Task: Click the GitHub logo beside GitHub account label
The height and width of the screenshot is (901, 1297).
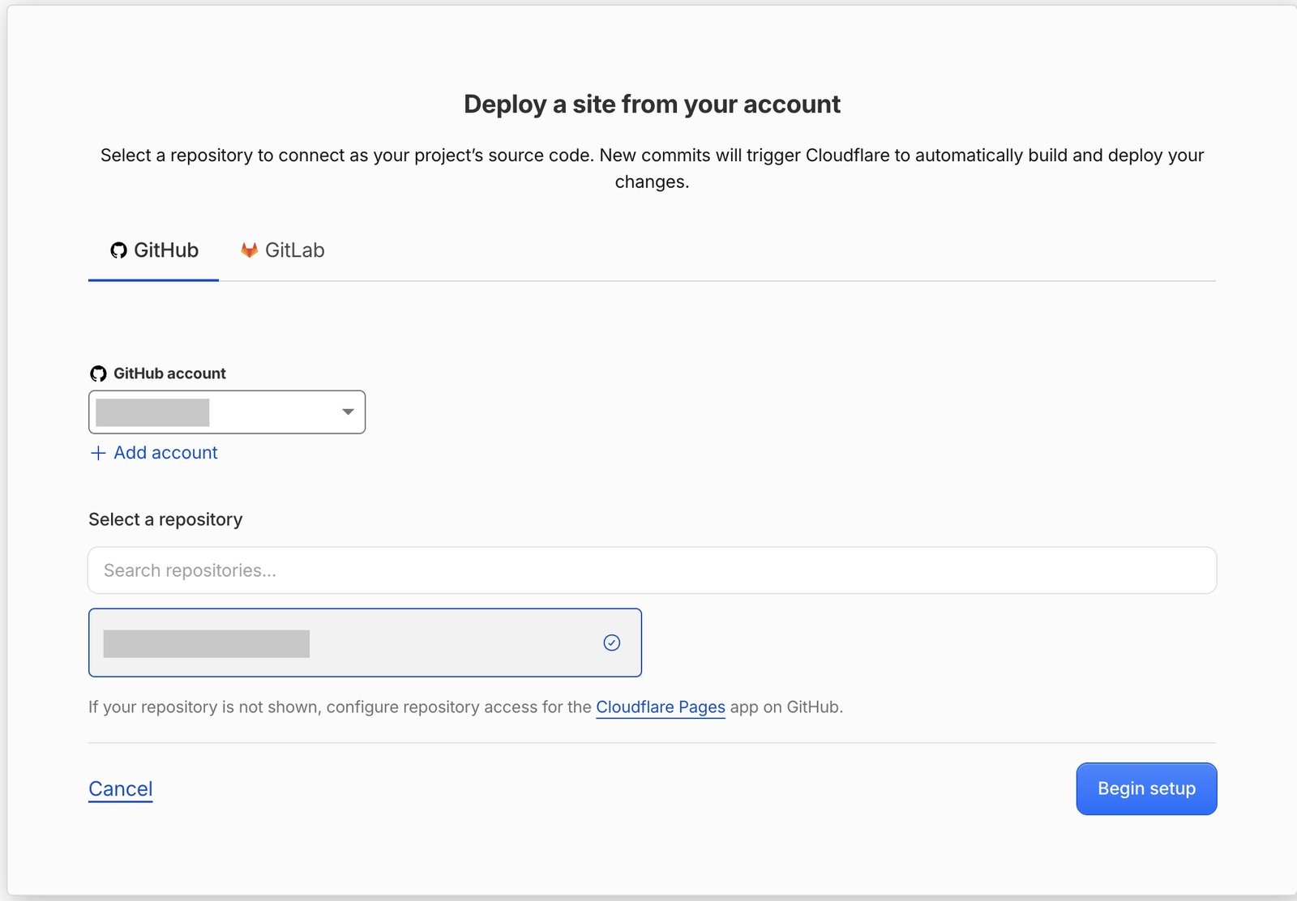Action: click(98, 374)
